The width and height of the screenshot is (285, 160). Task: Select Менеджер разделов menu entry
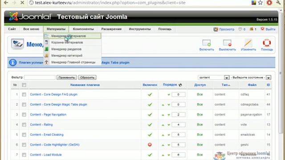(x=72, y=49)
